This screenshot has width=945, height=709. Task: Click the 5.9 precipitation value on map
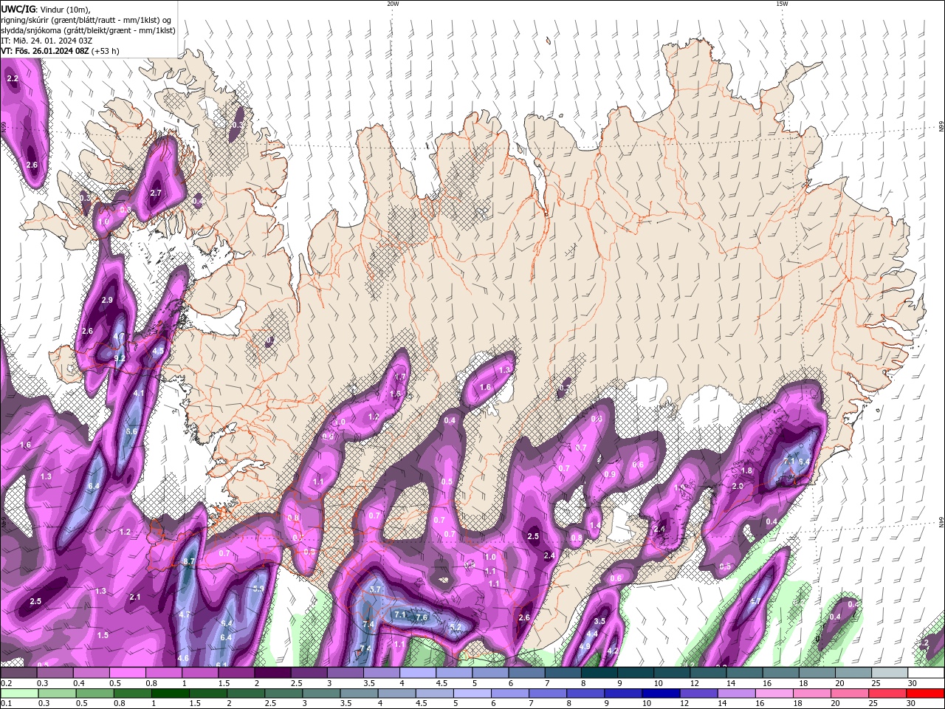pyautogui.click(x=258, y=589)
